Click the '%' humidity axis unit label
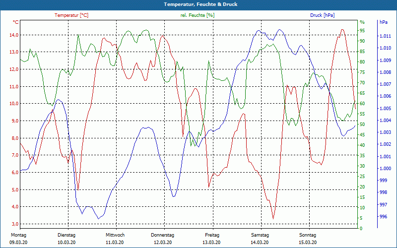Screen dimensions: 397x248 click(362, 22)
